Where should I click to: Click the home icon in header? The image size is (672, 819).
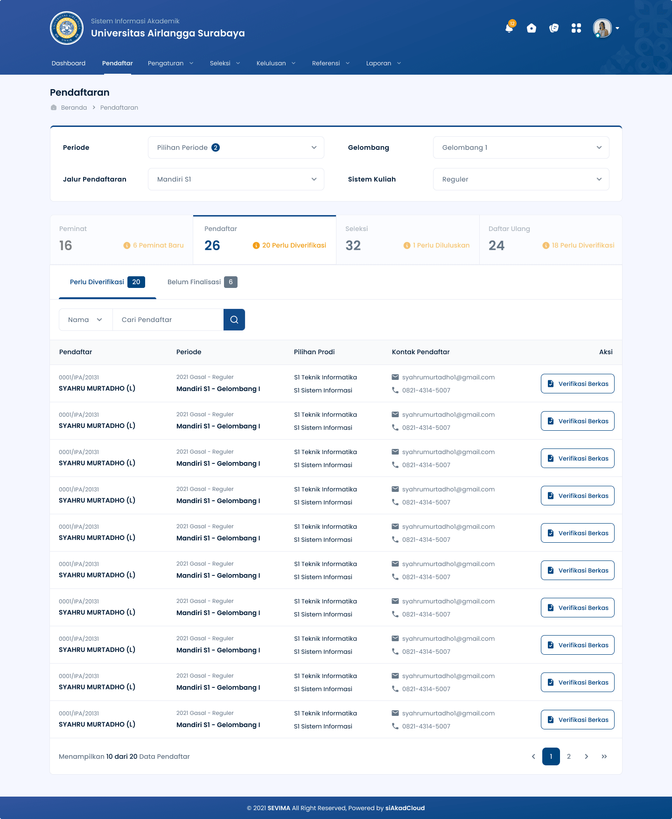pyautogui.click(x=532, y=28)
